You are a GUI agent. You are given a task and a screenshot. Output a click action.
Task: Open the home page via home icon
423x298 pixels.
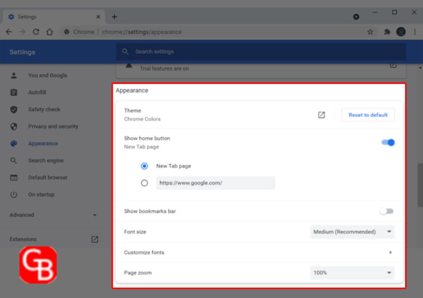pyautogui.click(x=50, y=32)
